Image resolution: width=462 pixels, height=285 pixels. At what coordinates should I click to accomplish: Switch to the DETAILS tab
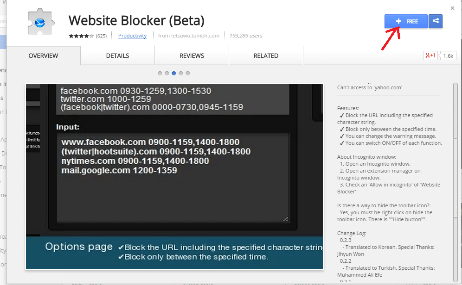point(117,56)
